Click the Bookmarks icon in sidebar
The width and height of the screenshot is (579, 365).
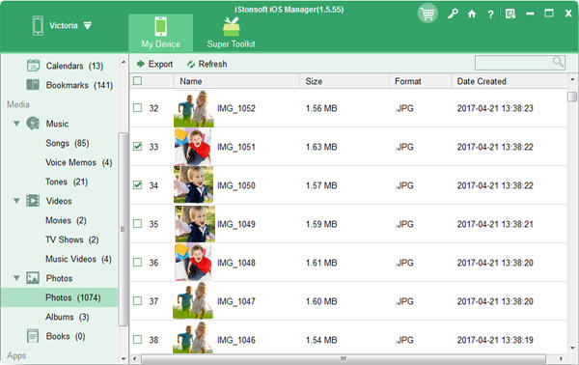coord(33,85)
